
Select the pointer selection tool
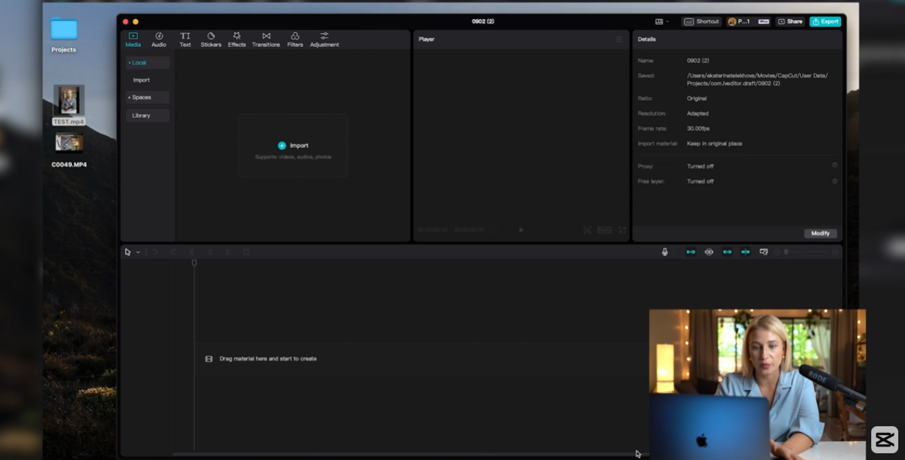(x=128, y=252)
